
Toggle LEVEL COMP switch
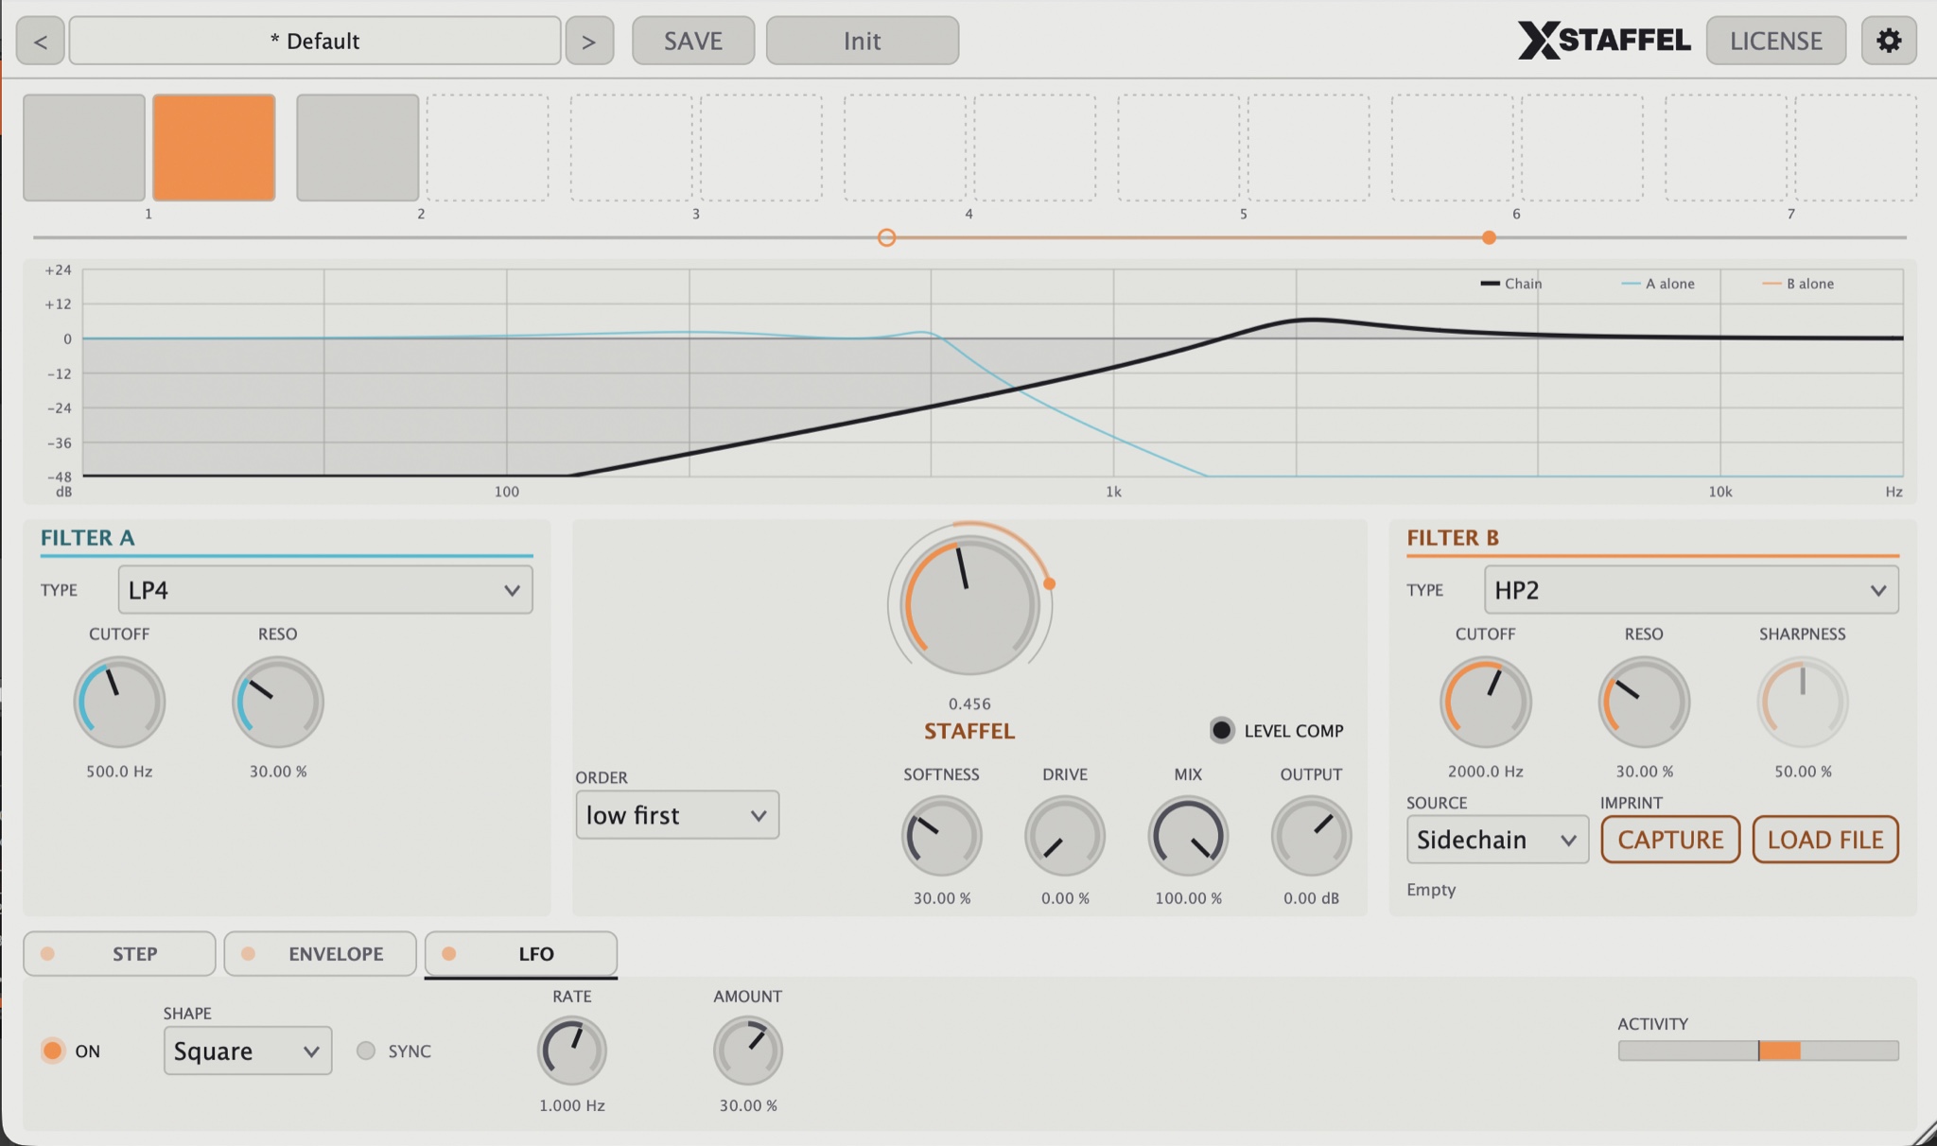pos(1222,730)
